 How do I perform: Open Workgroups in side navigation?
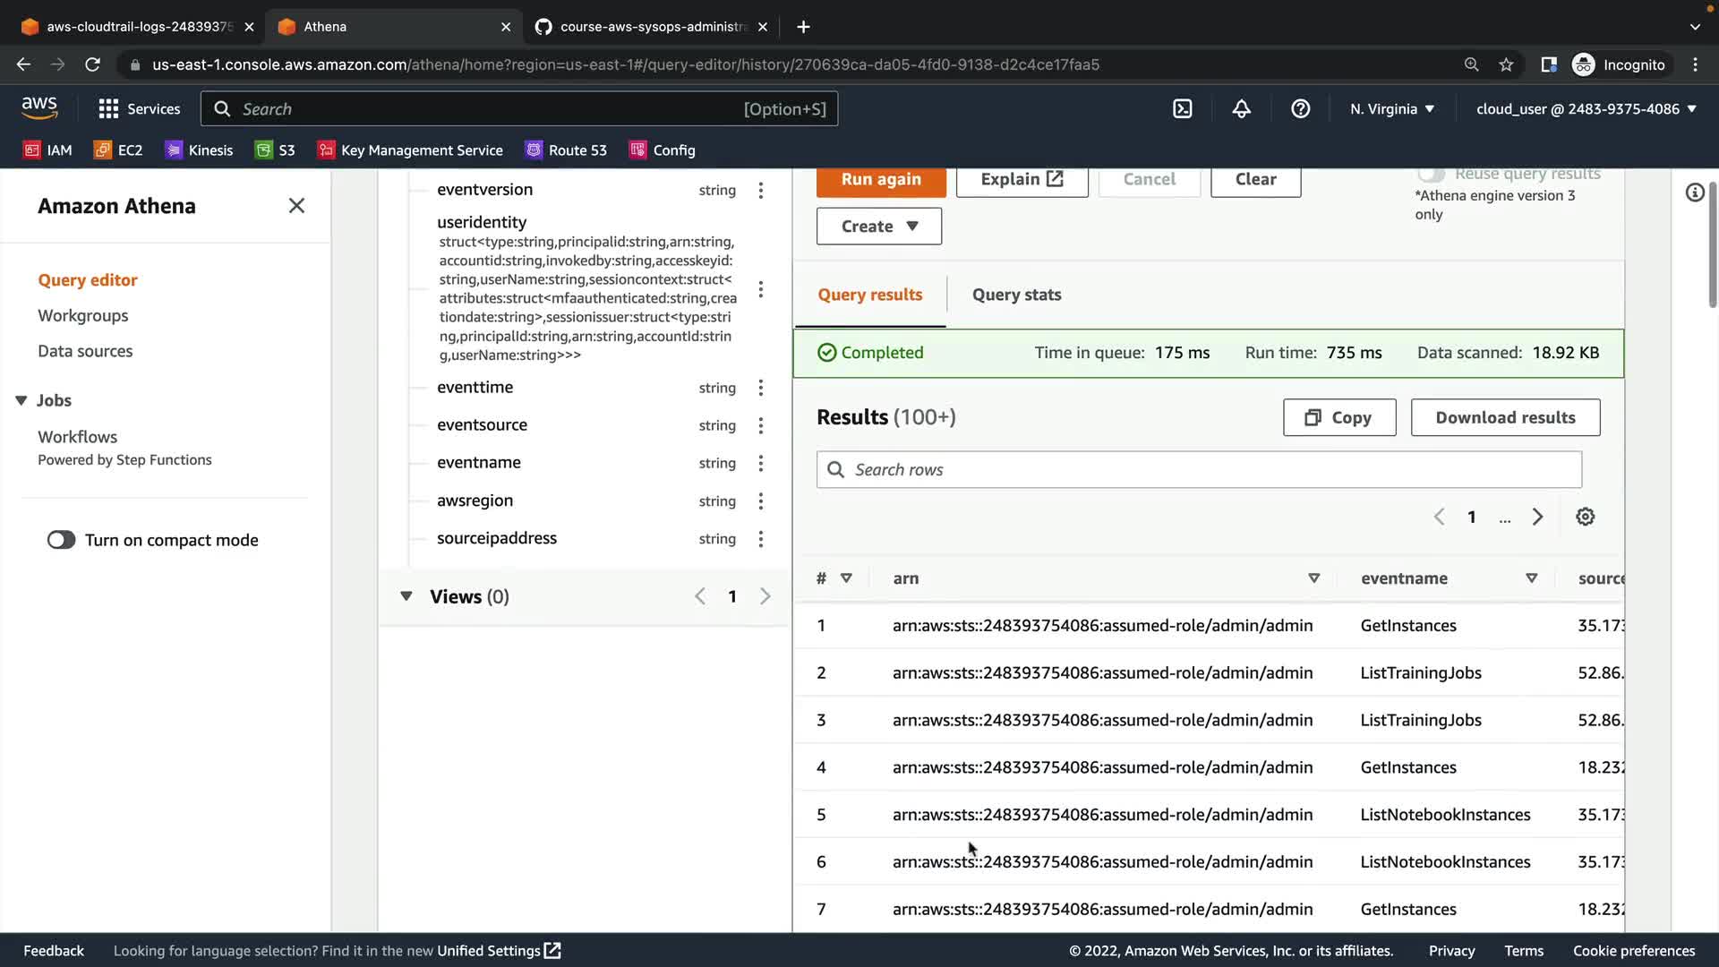[82, 315]
